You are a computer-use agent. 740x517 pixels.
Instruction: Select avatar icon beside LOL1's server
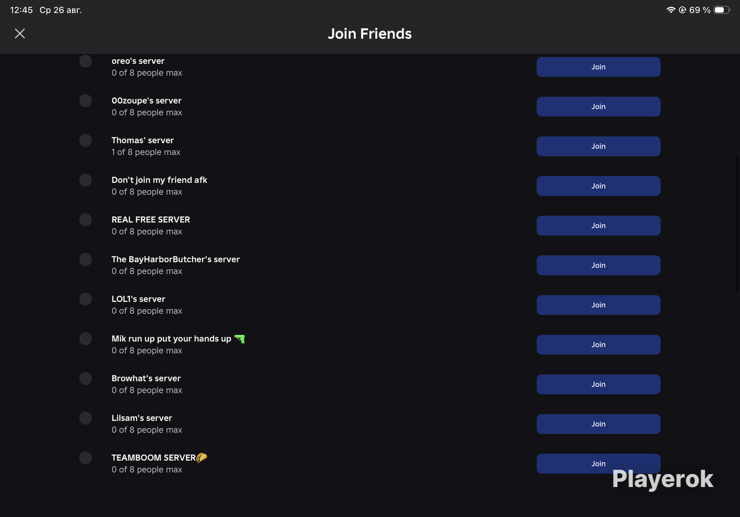tap(86, 299)
